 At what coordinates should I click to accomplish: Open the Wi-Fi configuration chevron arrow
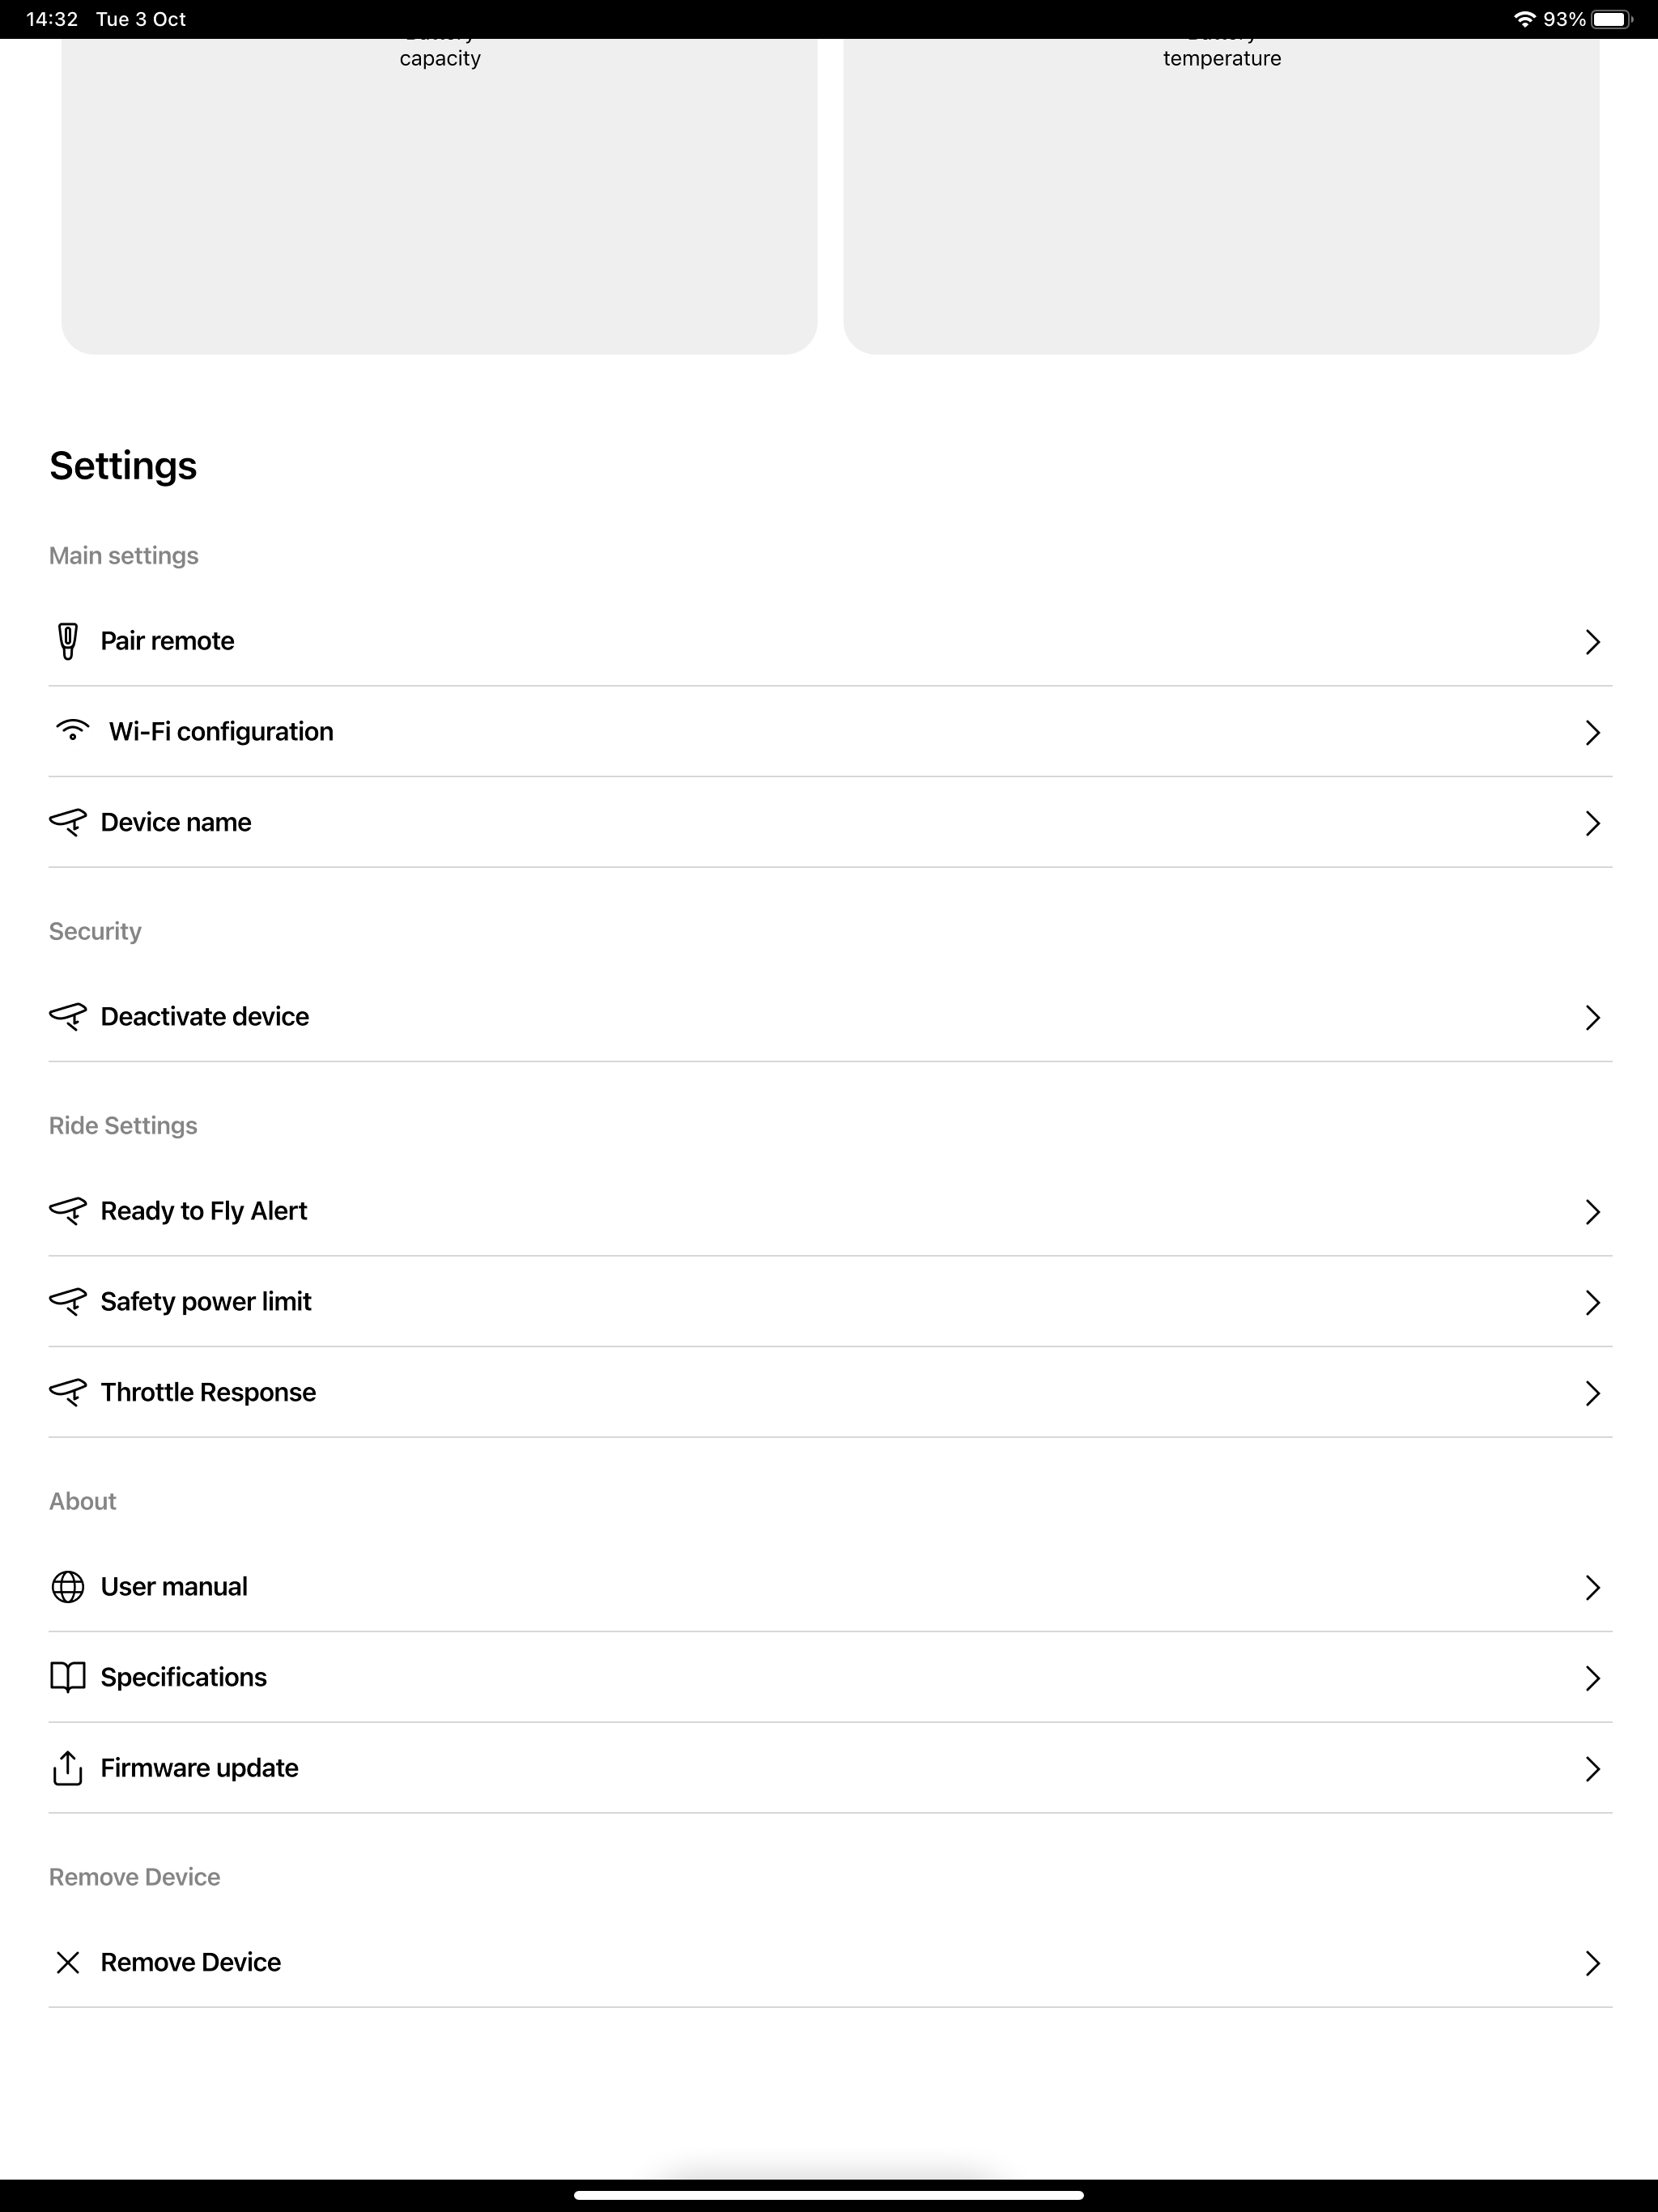click(1593, 732)
